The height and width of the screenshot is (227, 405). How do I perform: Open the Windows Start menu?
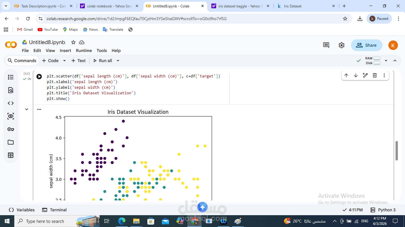click(x=7, y=221)
